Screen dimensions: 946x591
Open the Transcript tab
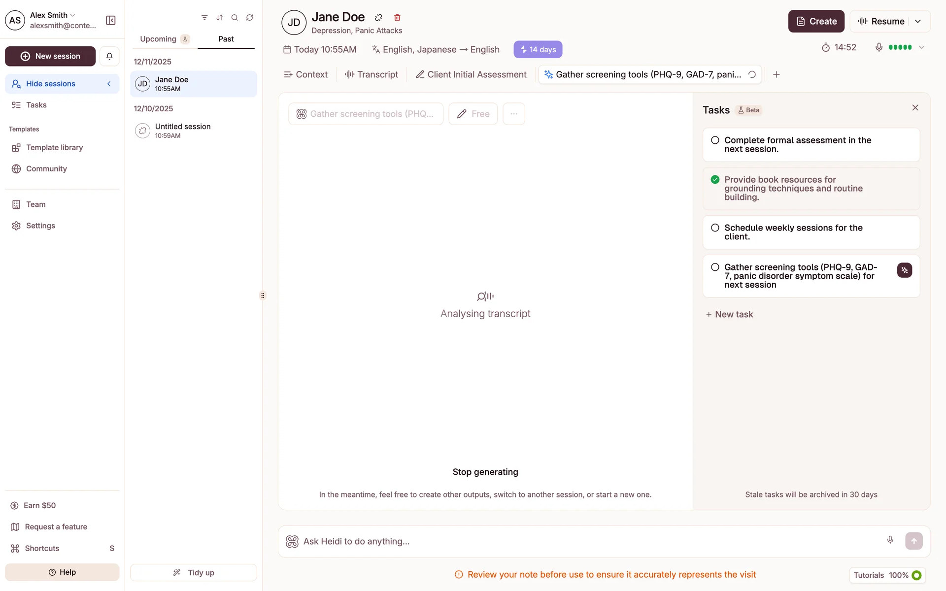(372, 74)
